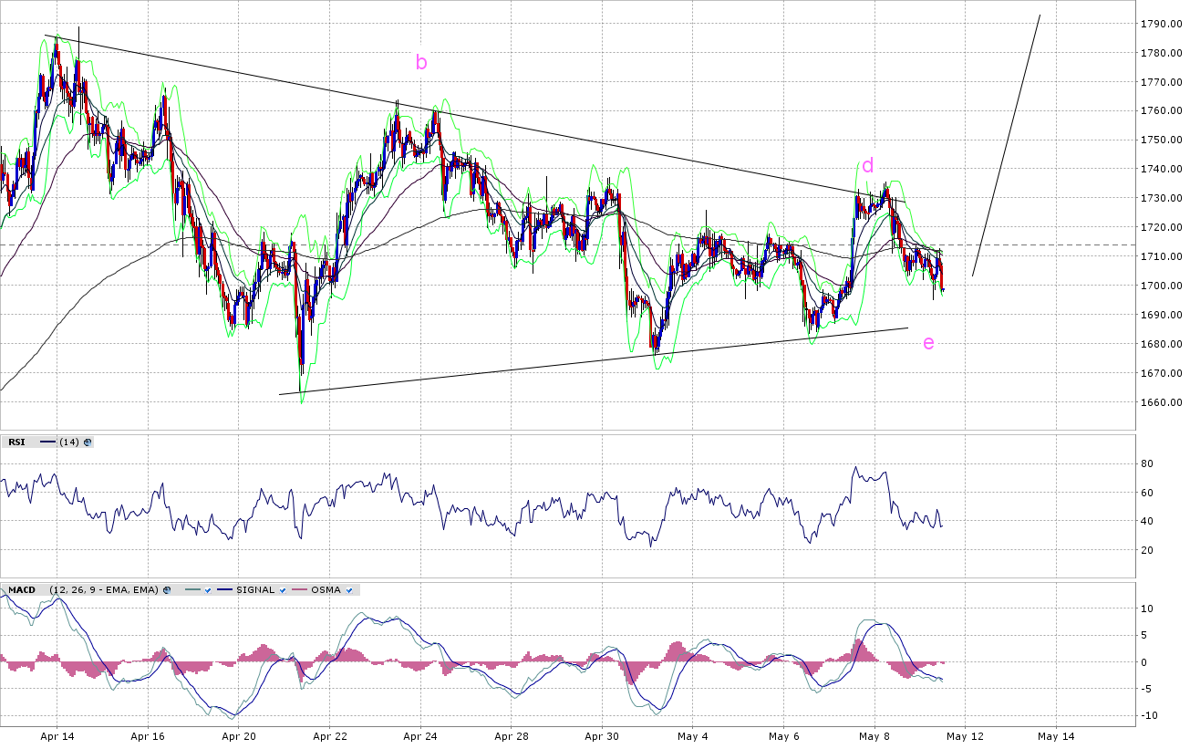Toggle the OSMA histogram checkbox

coord(351,590)
